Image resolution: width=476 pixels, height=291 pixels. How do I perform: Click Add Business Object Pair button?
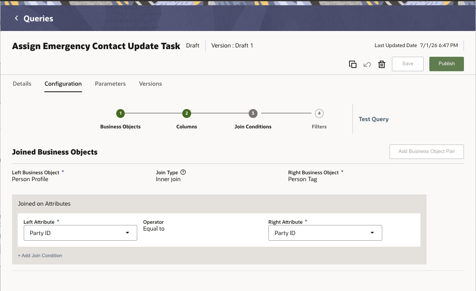427,152
